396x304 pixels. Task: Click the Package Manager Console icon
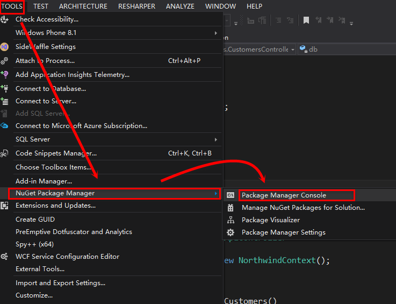pyautogui.click(x=231, y=195)
